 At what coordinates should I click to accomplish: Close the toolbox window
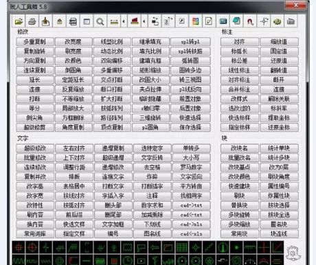point(295,5)
